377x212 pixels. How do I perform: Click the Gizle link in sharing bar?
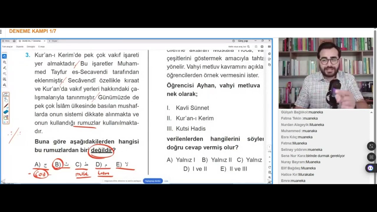click(x=166, y=181)
